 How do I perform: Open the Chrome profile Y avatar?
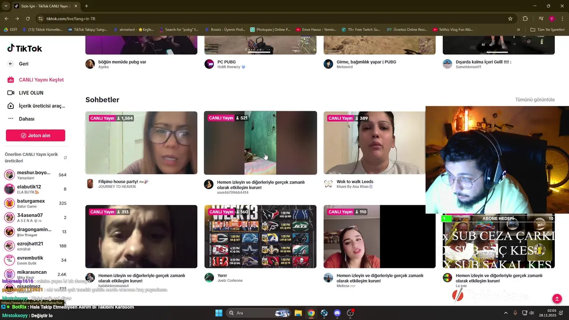552,19
